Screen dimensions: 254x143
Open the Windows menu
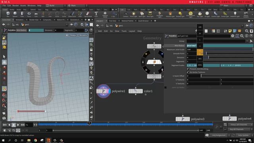[x=31, y=6]
